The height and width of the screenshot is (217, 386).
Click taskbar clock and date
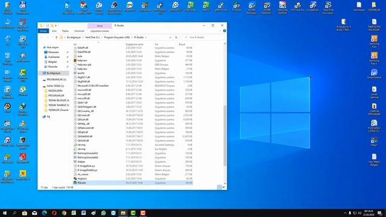click(369, 213)
